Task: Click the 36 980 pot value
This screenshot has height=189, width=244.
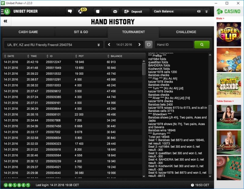Action: [x=79, y=173]
